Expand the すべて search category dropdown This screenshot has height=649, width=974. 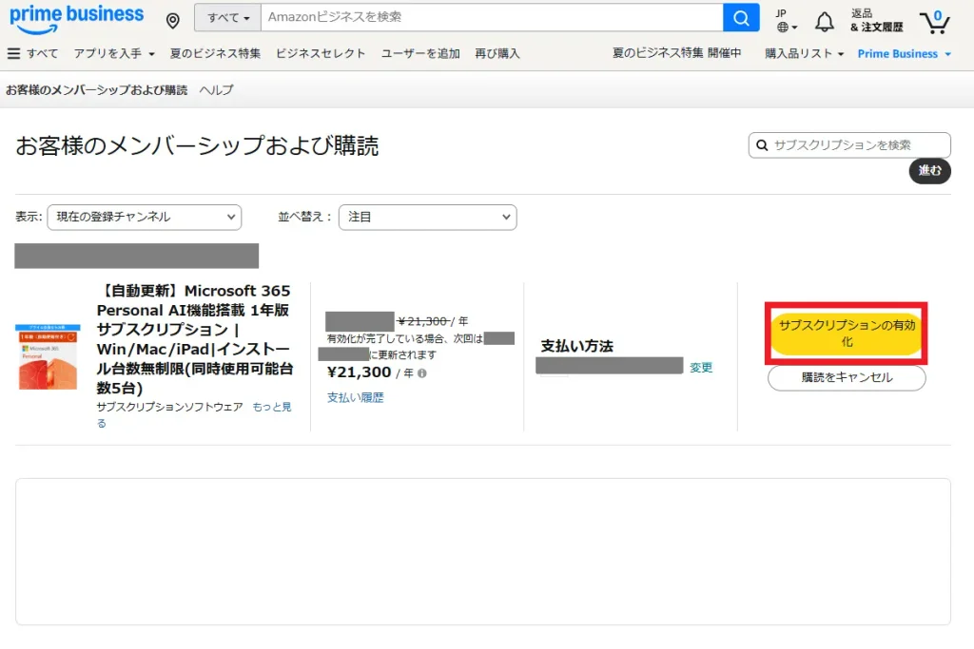tap(228, 17)
